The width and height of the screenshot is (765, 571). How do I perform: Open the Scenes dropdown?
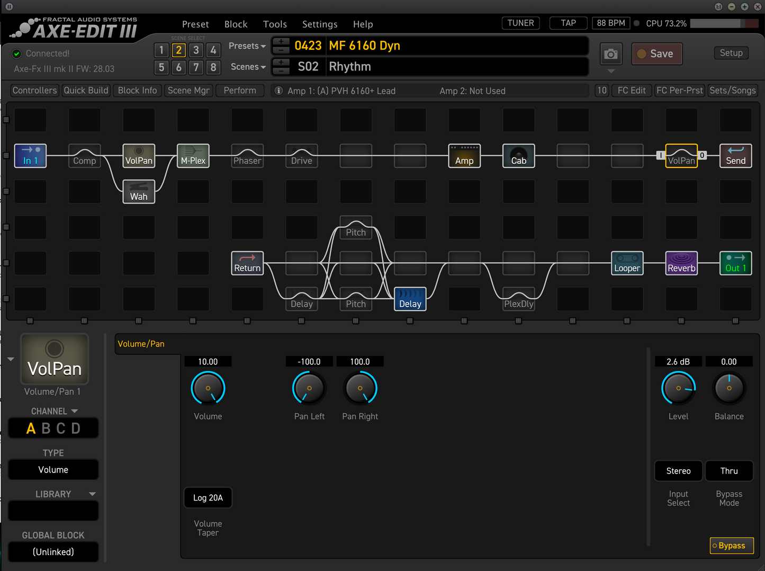click(247, 67)
